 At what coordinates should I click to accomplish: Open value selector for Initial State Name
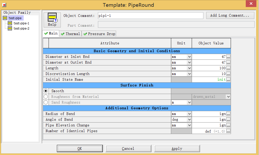pyautogui.click(x=228, y=79)
